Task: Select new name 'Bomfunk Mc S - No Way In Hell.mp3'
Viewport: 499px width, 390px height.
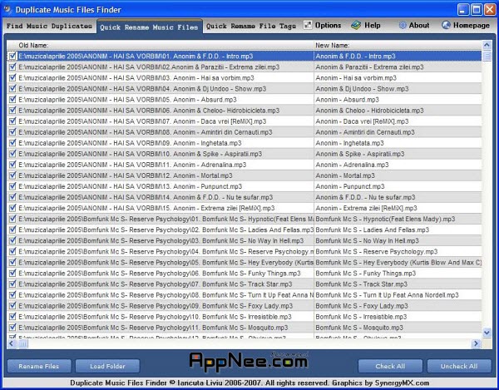Action: point(368,240)
